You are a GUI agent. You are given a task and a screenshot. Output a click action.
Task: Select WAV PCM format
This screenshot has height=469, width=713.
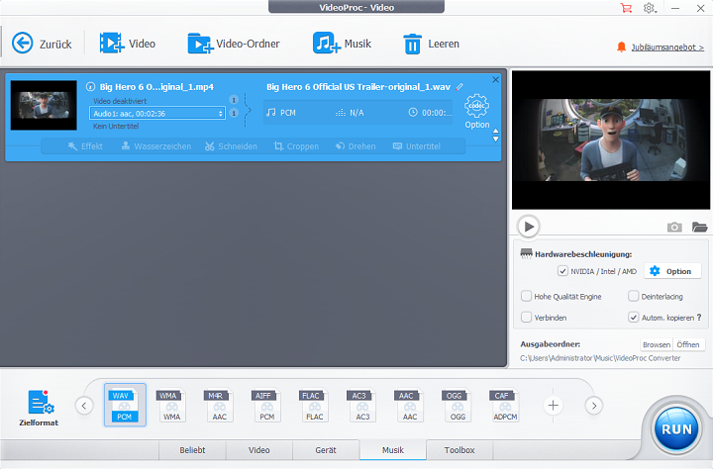(x=125, y=405)
